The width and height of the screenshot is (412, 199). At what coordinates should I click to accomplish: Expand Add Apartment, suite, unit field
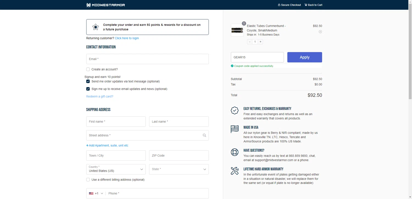107,146
